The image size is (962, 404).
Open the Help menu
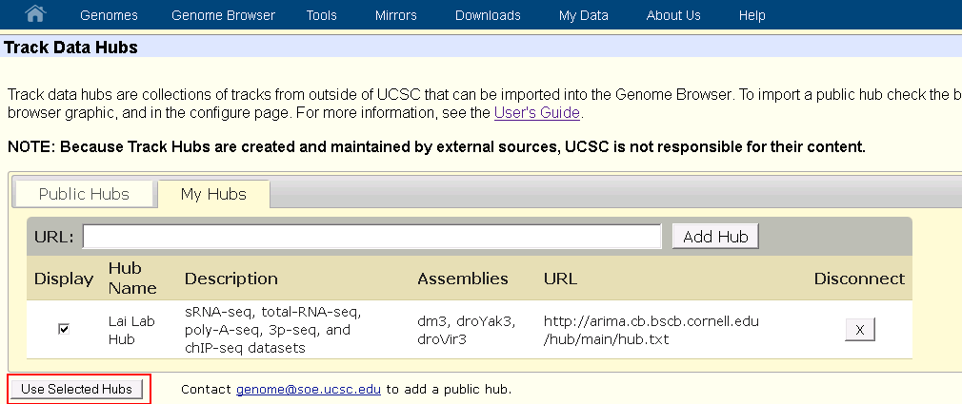click(752, 15)
